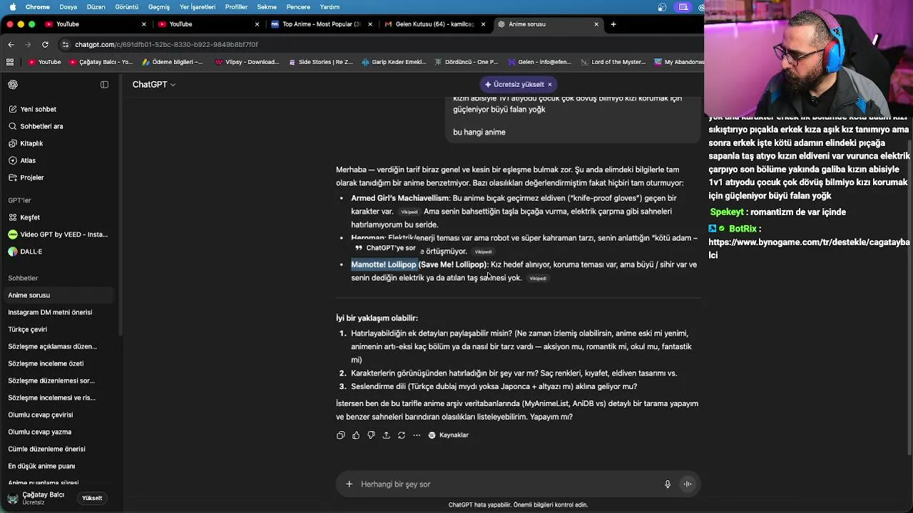Collapse the GPT'ler section header
The height and width of the screenshot is (513, 913).
coord(19,200)
